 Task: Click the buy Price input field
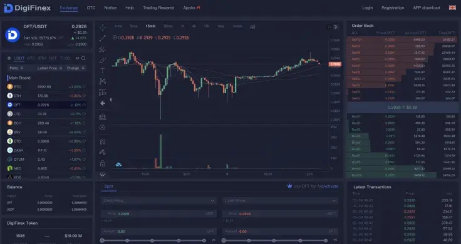coord(158,214)
